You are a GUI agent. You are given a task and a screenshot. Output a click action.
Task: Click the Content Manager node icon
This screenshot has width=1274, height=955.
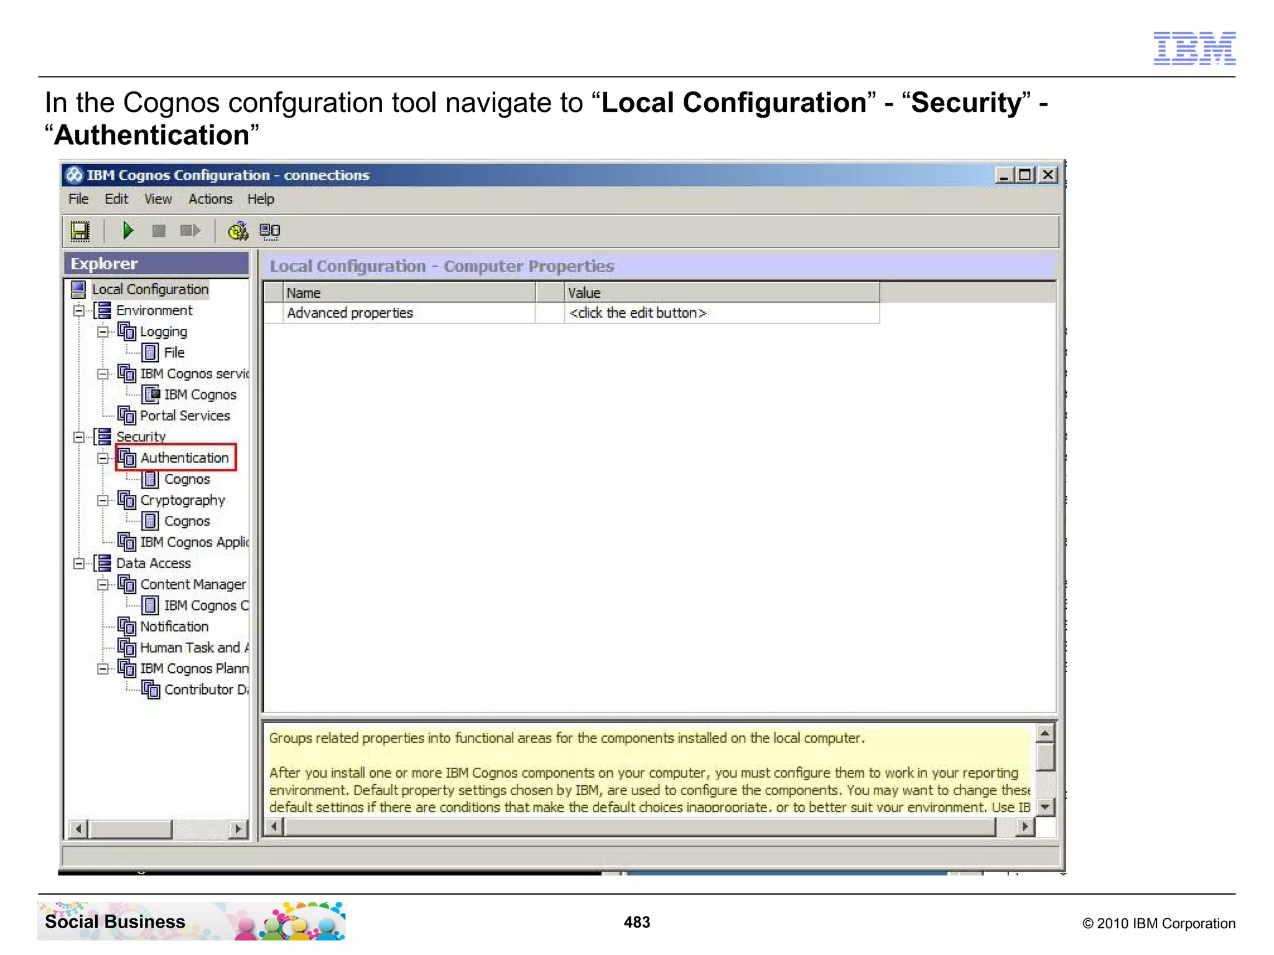[127, 584]
